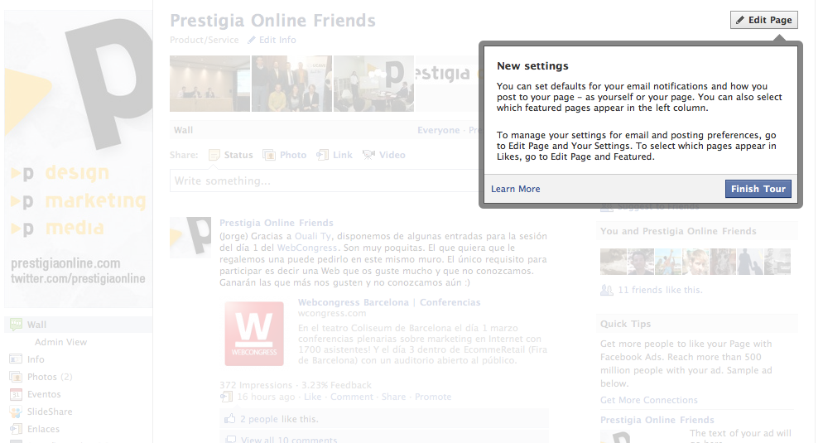Image resolution: width=823 pixels, height=443 pixels.
Task: Click the SlideShare sidebar icon
Action: tap(16, 412)
